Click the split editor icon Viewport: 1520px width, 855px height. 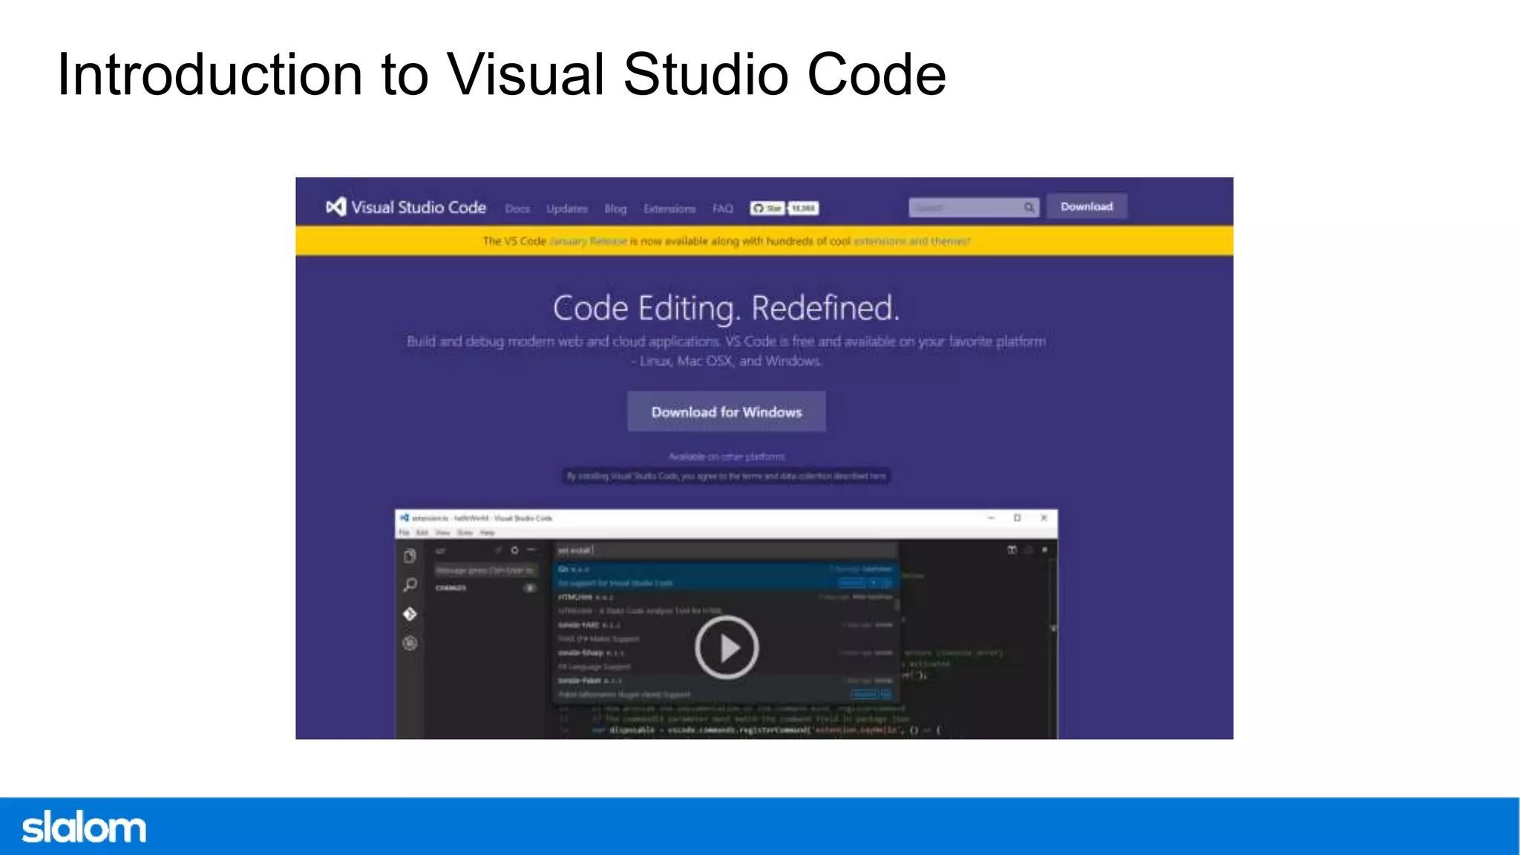click(1012, 550)
